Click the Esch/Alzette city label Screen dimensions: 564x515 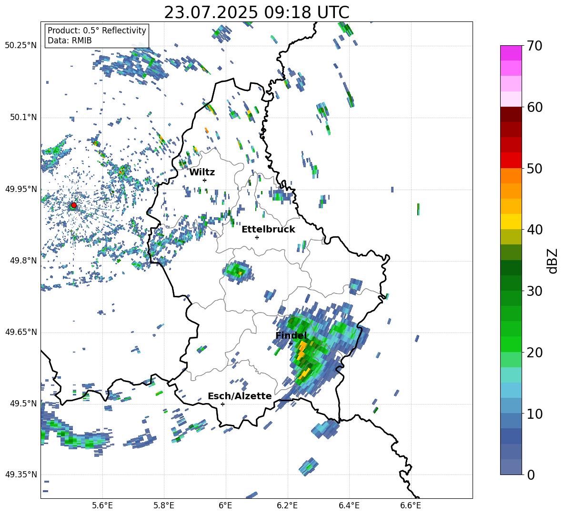click(240, 396)
